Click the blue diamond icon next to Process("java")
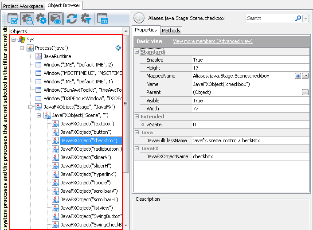 pos(118,48)
